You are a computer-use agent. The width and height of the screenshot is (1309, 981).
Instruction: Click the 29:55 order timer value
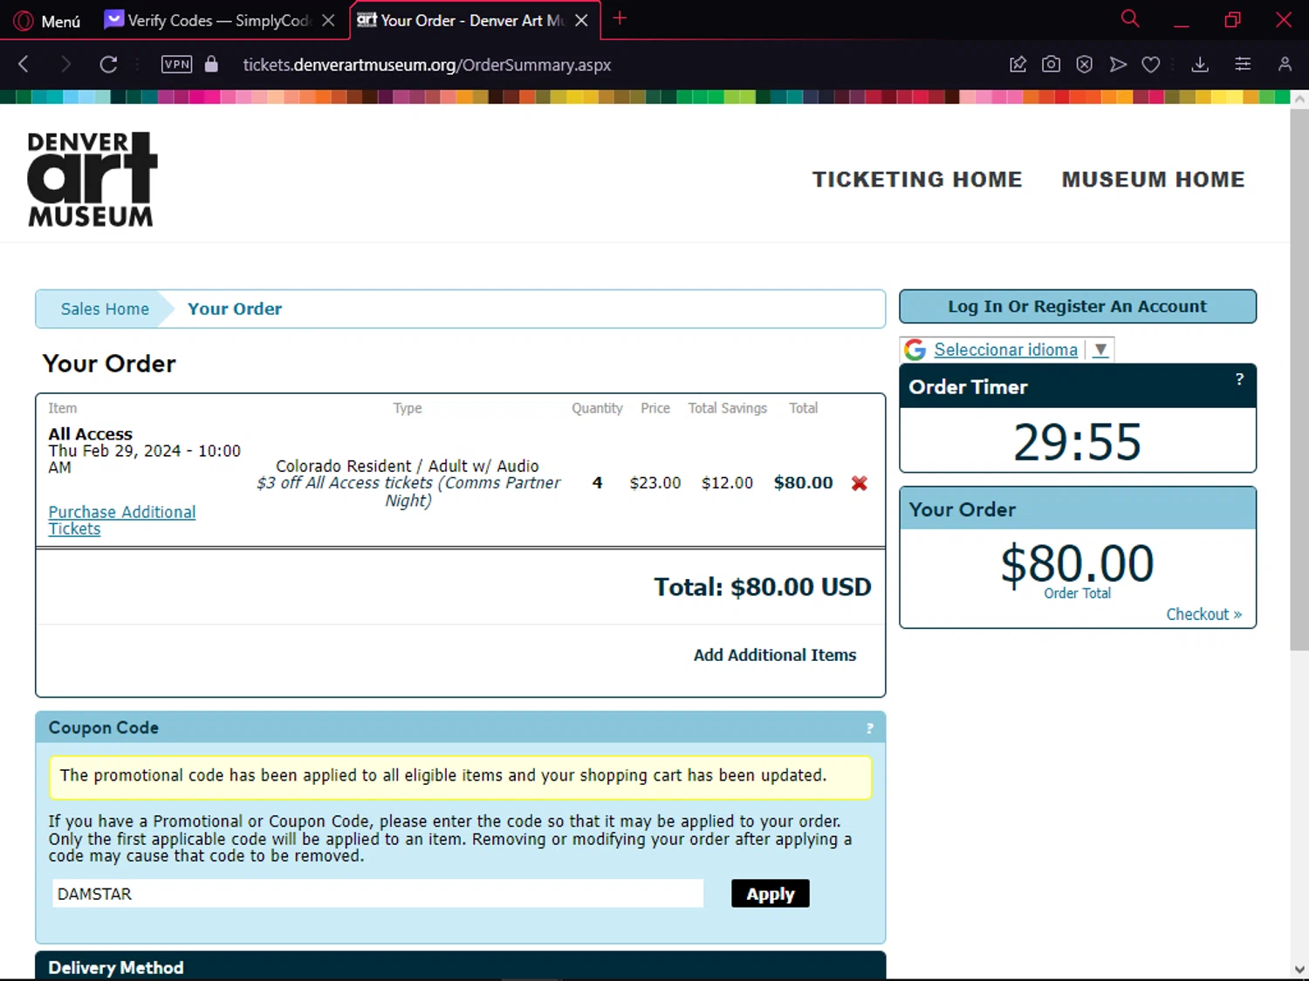point(1077,442)
